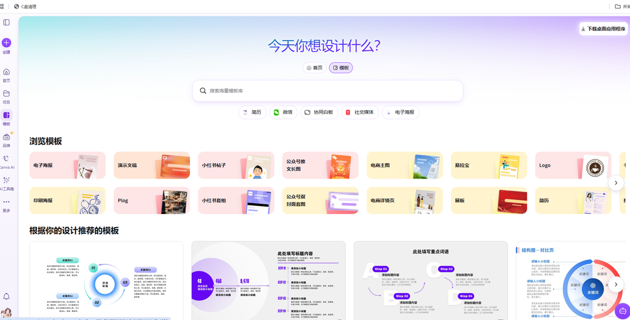Open the circular keyword diagram template
The width and height of the screenshot is (630, 320).
tap(106, 281)
